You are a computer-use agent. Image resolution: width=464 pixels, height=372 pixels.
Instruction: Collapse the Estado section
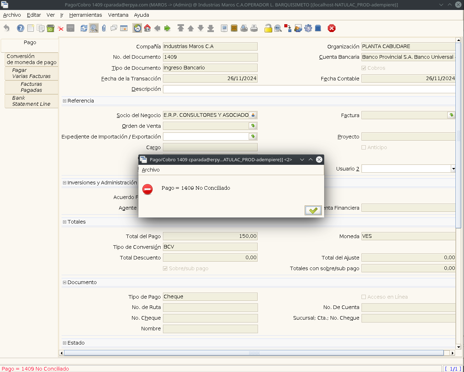point(65,343)
